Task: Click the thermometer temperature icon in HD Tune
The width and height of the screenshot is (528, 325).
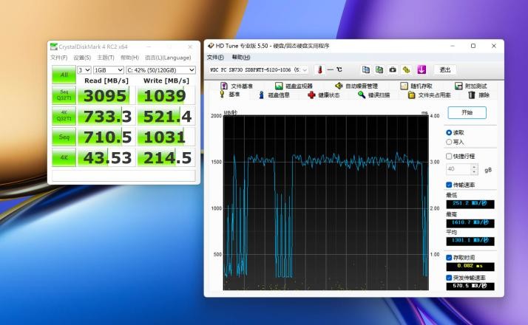Action: pyautogui.click(x=320, y=69)
